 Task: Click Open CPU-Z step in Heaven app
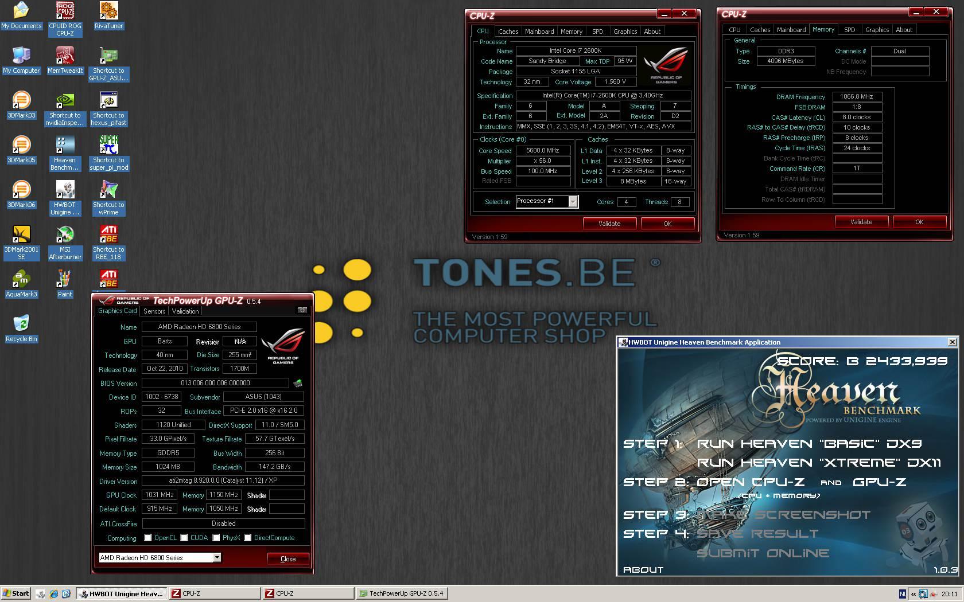[x=751, y=482]
